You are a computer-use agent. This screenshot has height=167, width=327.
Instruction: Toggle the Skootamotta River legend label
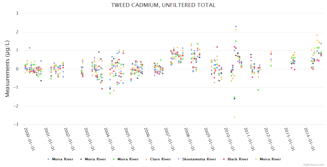point(199,159)
